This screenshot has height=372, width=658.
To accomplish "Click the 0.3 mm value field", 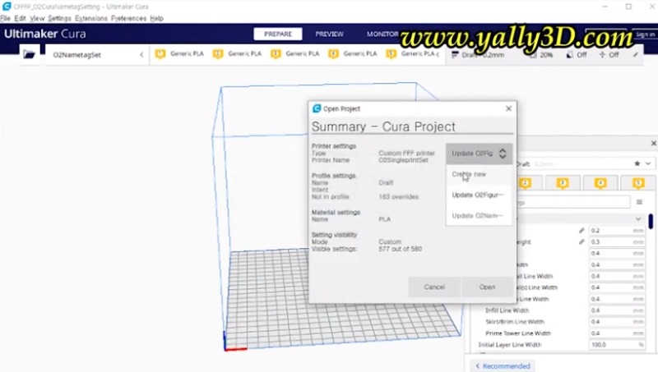I will [617, 242].
